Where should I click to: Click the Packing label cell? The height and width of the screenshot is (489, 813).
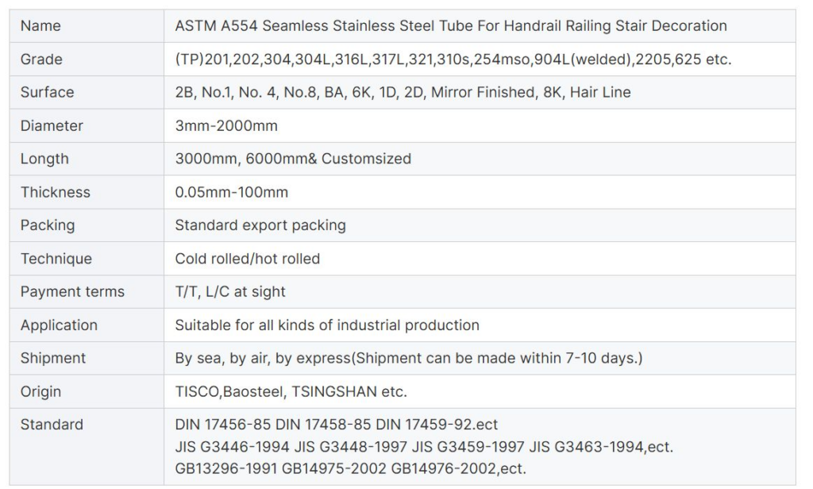tap(87, 225)
